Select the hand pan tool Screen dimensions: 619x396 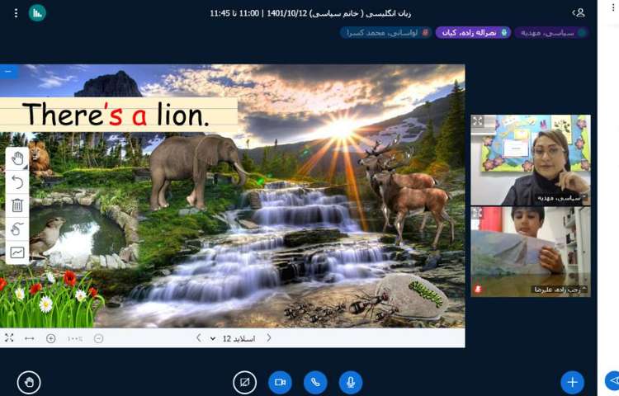coord(17,159)
